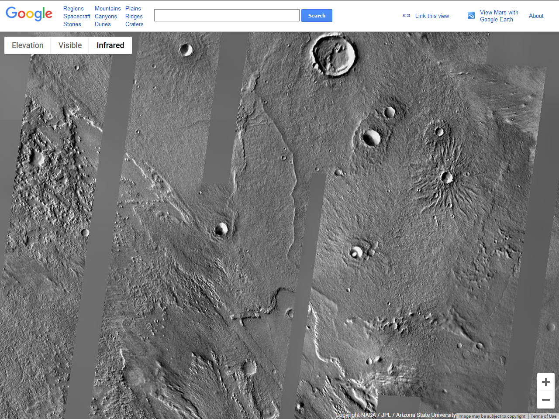Click the large crater on the map
The image size is (559, 419).
(335, 55)
